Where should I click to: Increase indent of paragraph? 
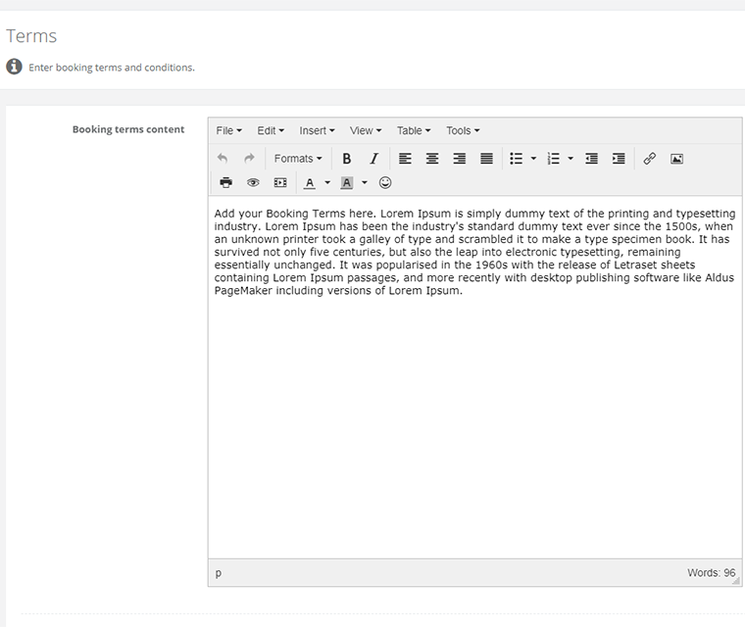coord(619,158)
